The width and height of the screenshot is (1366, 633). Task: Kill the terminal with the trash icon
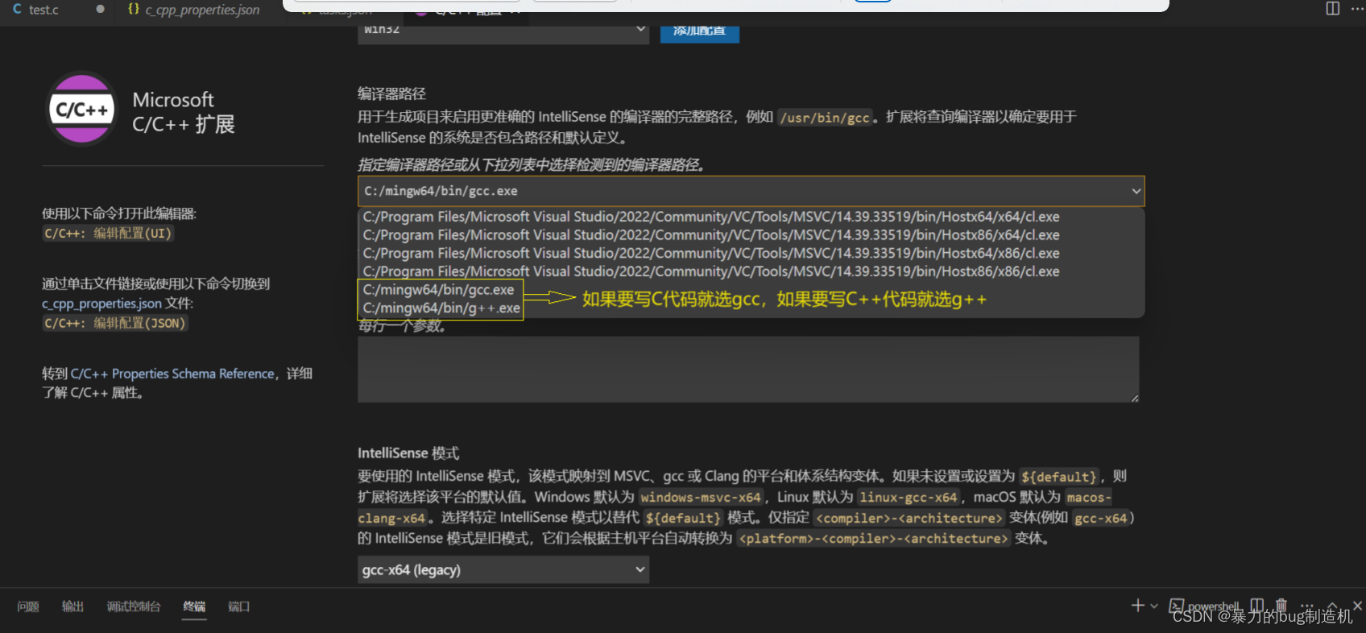1281,605
